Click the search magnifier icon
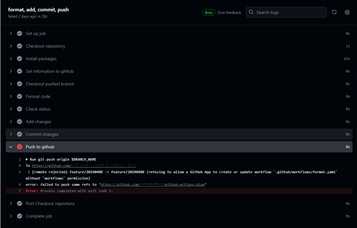This screenshot has width=357, height=228. [x=251, y=12]
